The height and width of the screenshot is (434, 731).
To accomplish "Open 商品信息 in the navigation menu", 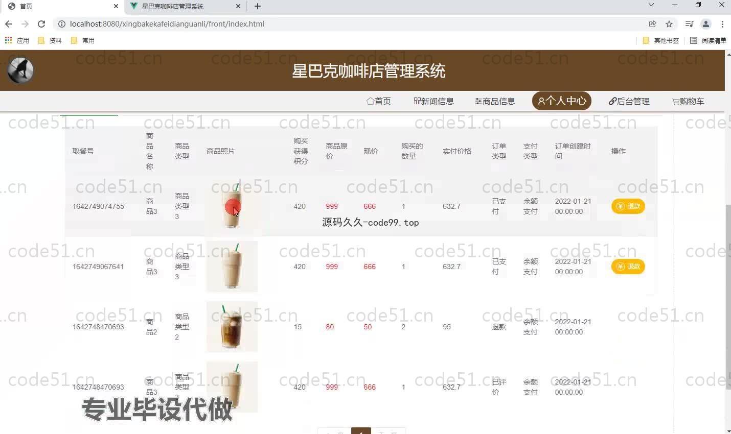I will click(495, 101).
